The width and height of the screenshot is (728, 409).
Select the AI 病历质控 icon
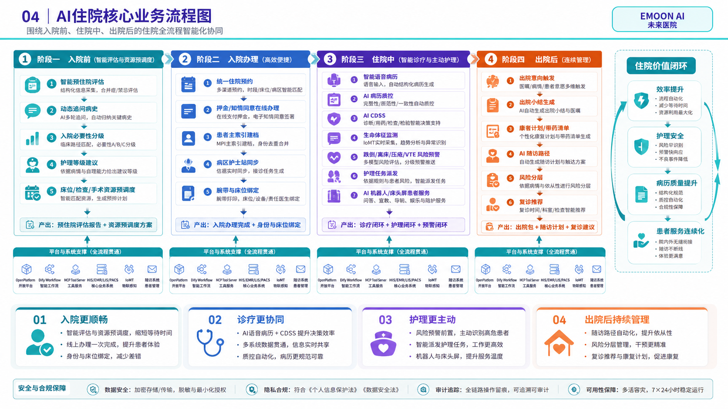pyautogui.click(x=334, y=100)
